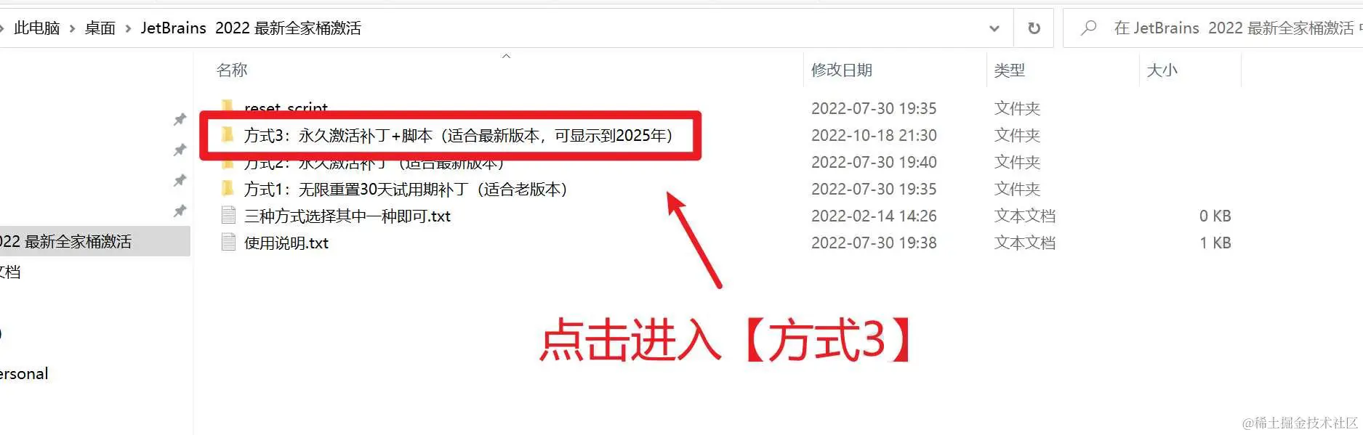Image resolution: width=1363 pixels, height=435 pixels.
Task: Sort by the 大小 column header
Action: (x=1162, y=70)
